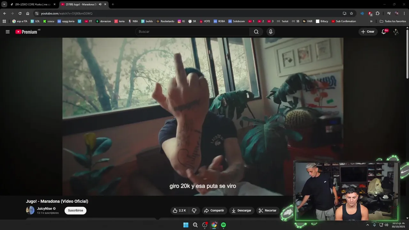The image size is (409, 230).
Task: Mute the tab via speaker icon
Action: [100, 4]
